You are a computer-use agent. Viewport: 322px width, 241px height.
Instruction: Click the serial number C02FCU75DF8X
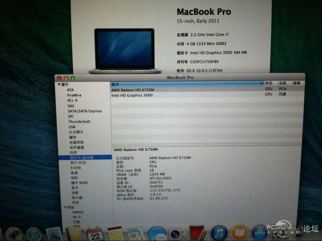[204, 62]
